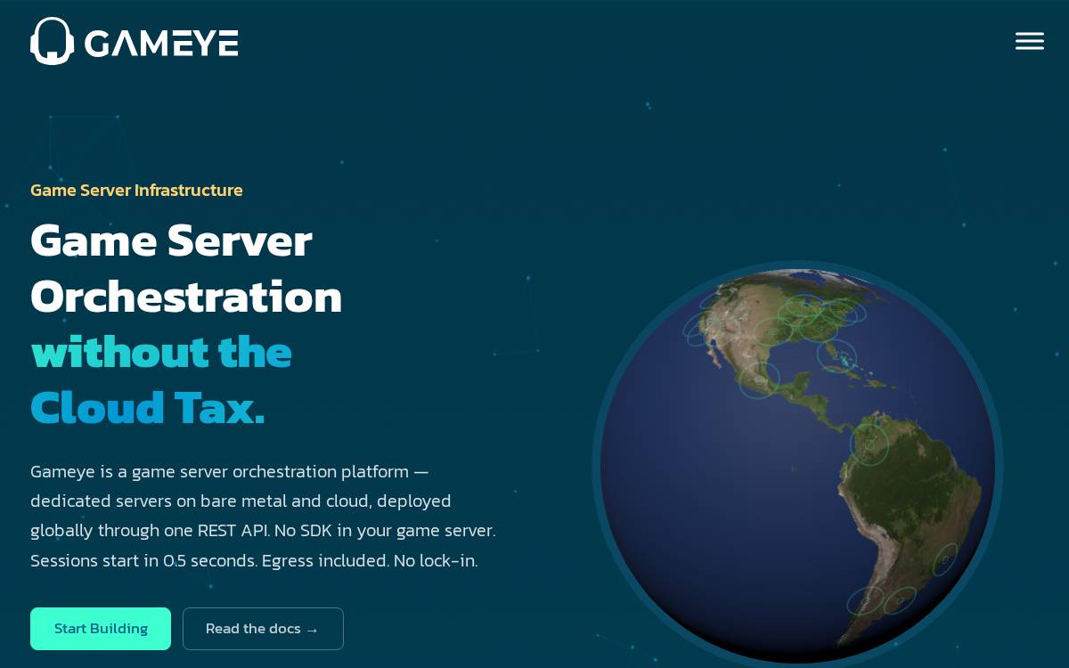Image resolution: width=1069 pixels, height=668 pixels.
Task: Click the 'Game Server Orchestration' heading
Action: coord(186,268)
